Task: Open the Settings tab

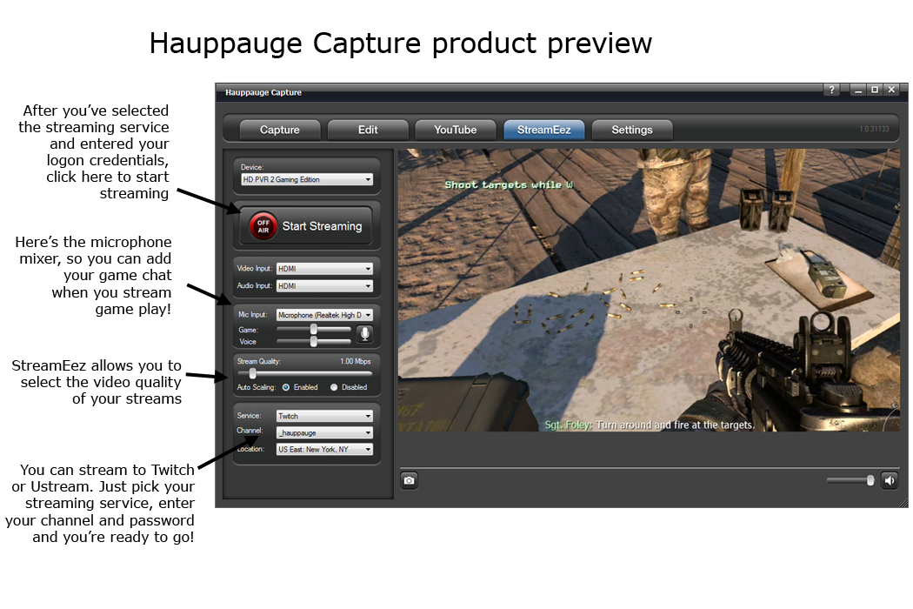Action: click(x=632, y=130)
